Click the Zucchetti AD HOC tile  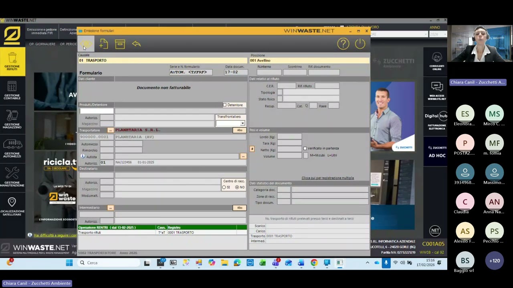437,152
